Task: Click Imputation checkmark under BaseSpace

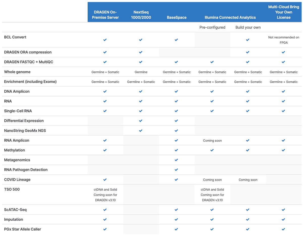Action: pos(176,220)
